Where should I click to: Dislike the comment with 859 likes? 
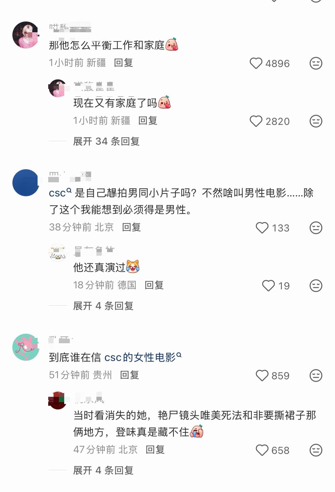coord(316,375)
